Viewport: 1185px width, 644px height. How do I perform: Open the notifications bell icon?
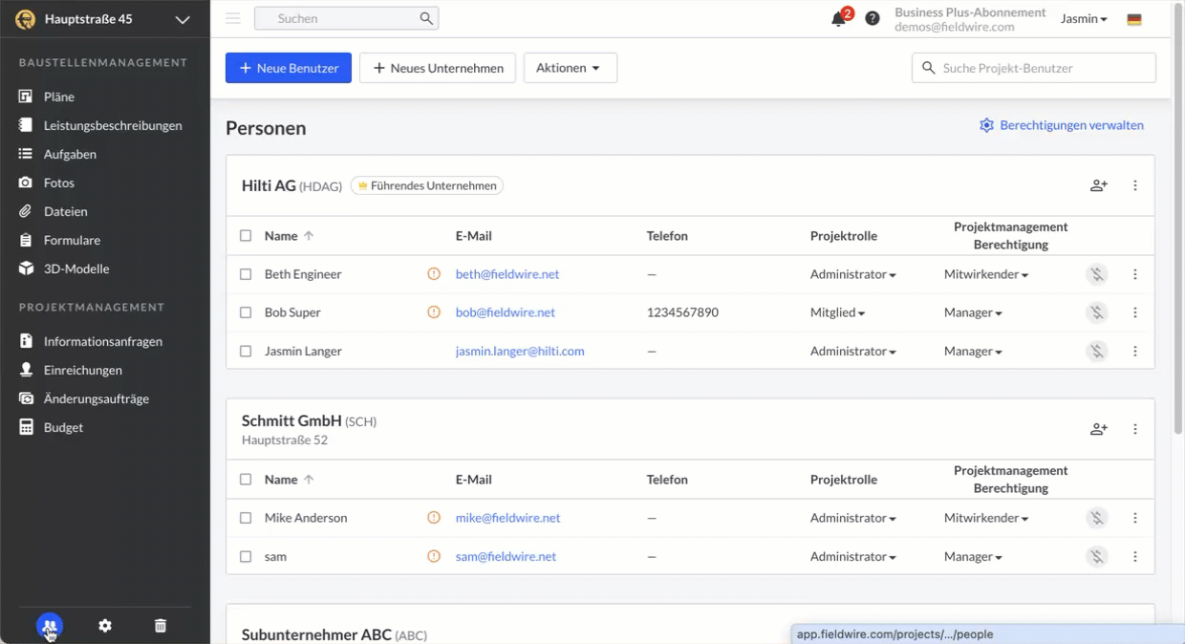[x=838, y=19]
